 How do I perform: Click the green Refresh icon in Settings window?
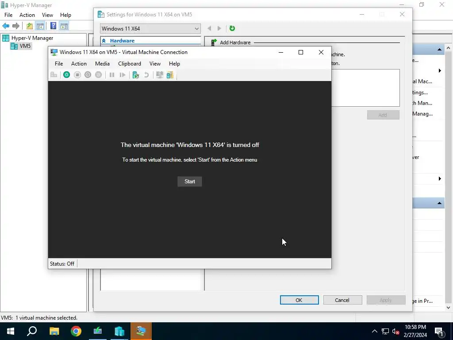(x=232, y=28)
